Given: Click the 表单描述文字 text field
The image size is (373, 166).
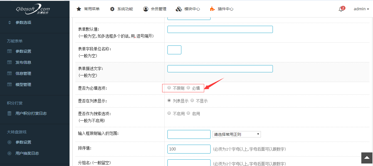Looking at the screenshot, I should 220,69.
